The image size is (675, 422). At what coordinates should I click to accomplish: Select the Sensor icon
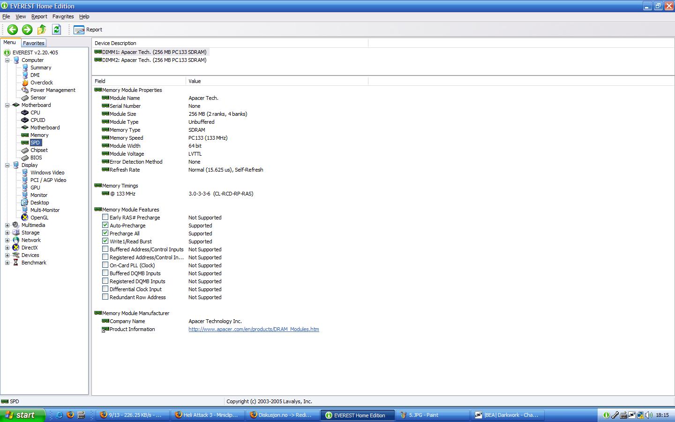point(25,98)
